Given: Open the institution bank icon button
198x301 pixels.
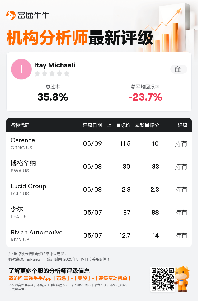Looking at the screenshot, I should point(179,69).
